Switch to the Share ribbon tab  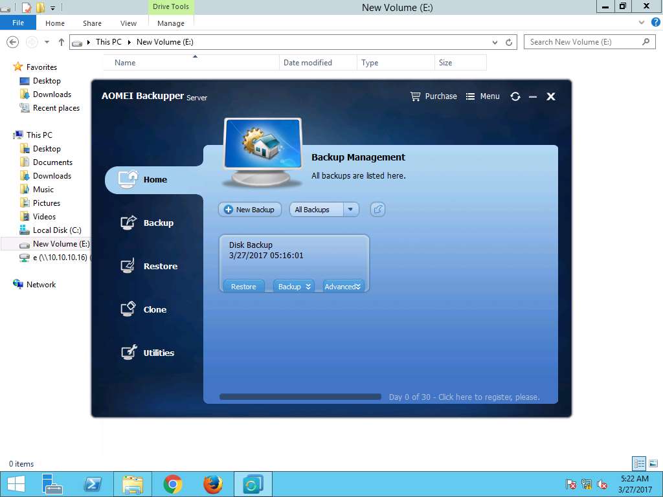click(92, 23)
